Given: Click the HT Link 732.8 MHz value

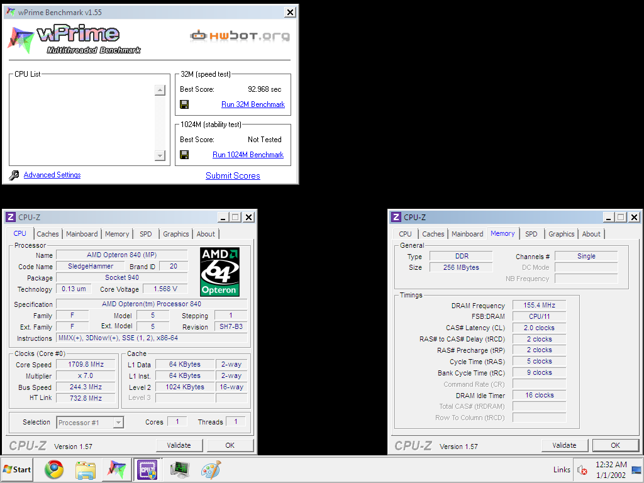Looking at the screenshot, I should pyautogui.click(x=86, y=398).
